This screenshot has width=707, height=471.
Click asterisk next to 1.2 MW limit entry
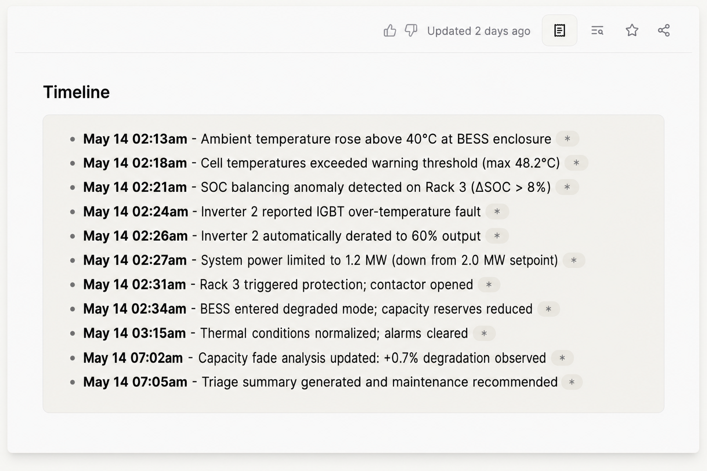[574, 260]
